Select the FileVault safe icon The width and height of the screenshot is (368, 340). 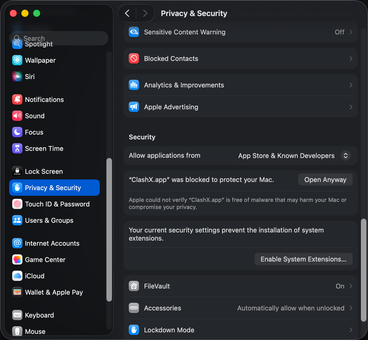click(x=134, y=286)
